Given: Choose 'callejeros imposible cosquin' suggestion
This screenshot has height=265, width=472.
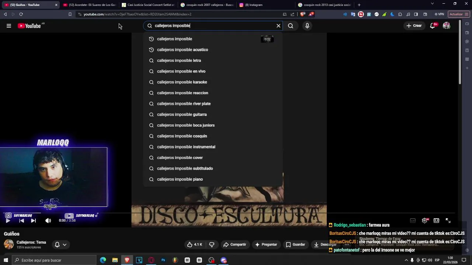Looking at the screenshot, I should point(213,136).
